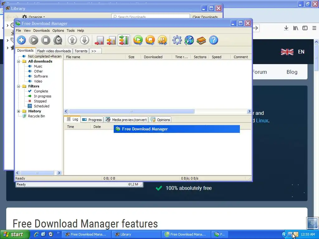Click the Blog link on the webpage
Image resolution: width=319 pixels, height=239 pixels.
[x=292, y=72]
